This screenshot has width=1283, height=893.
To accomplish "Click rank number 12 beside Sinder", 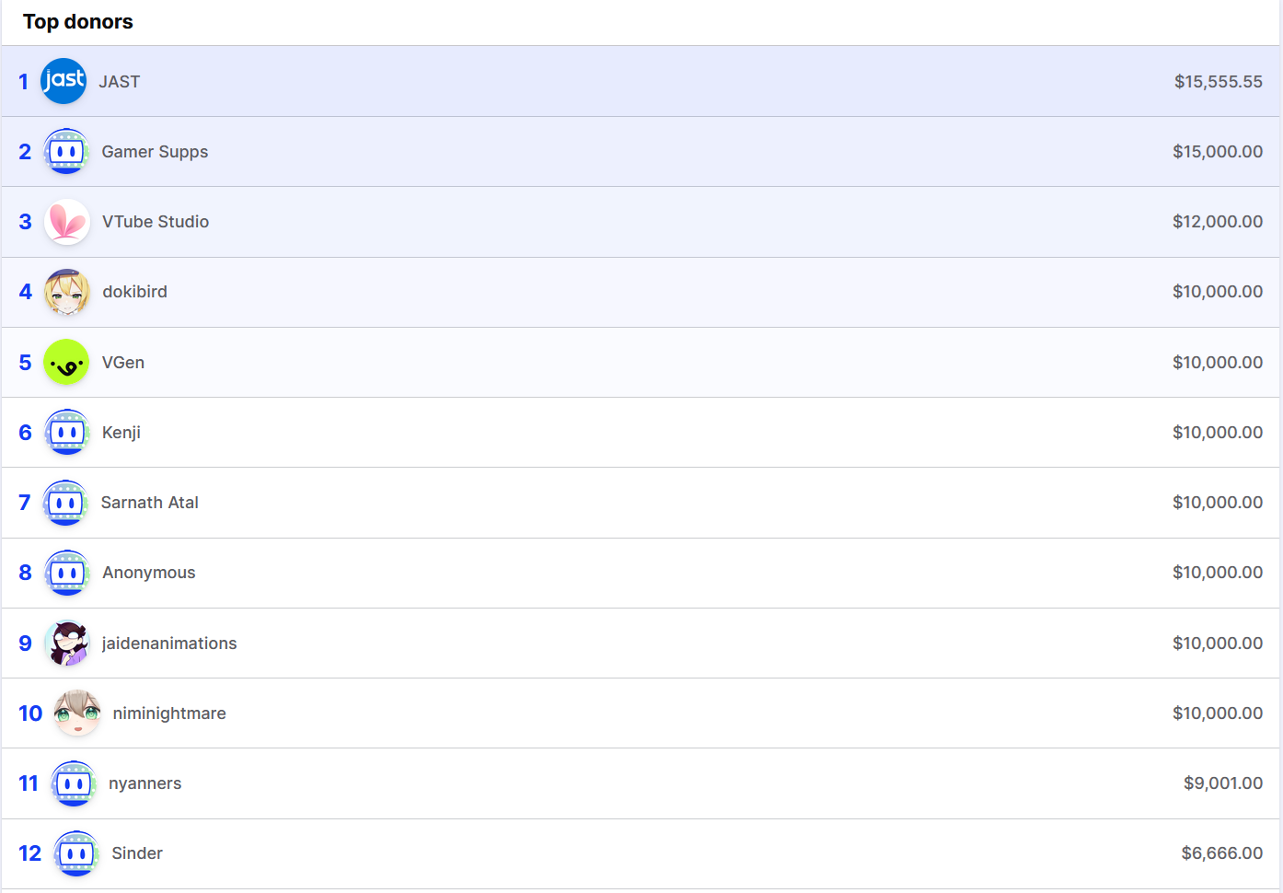I will (30, 853).
